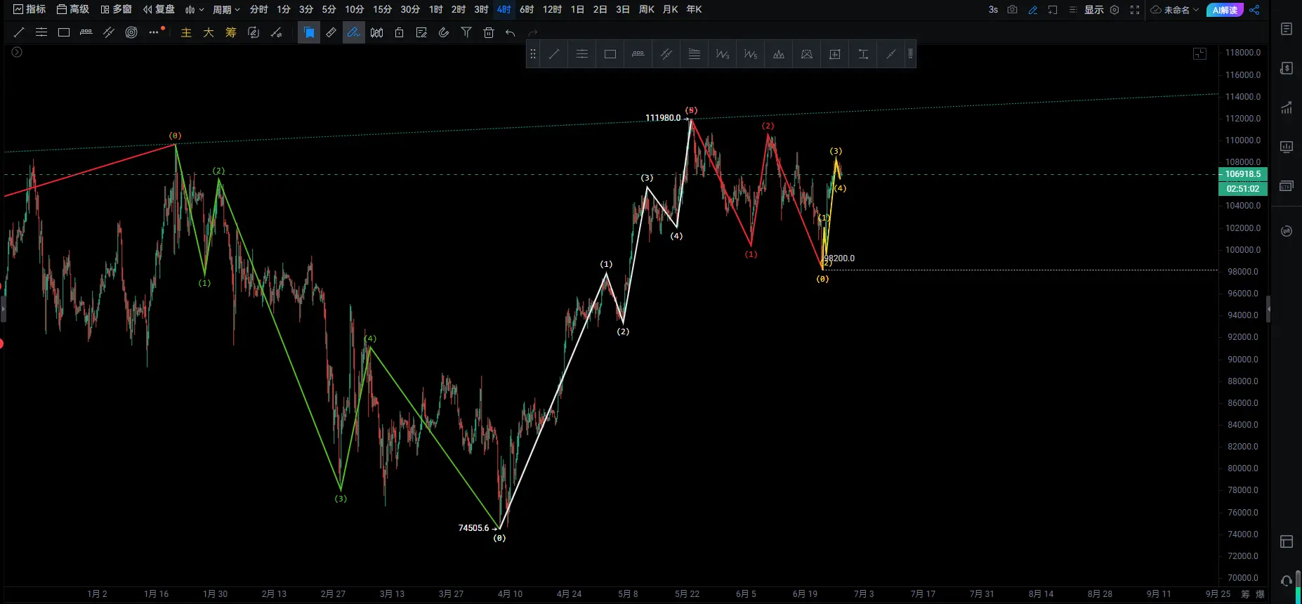1302x604 pixels.
Task: Switch to the 12时 timeframe
Action: point(552,10)
